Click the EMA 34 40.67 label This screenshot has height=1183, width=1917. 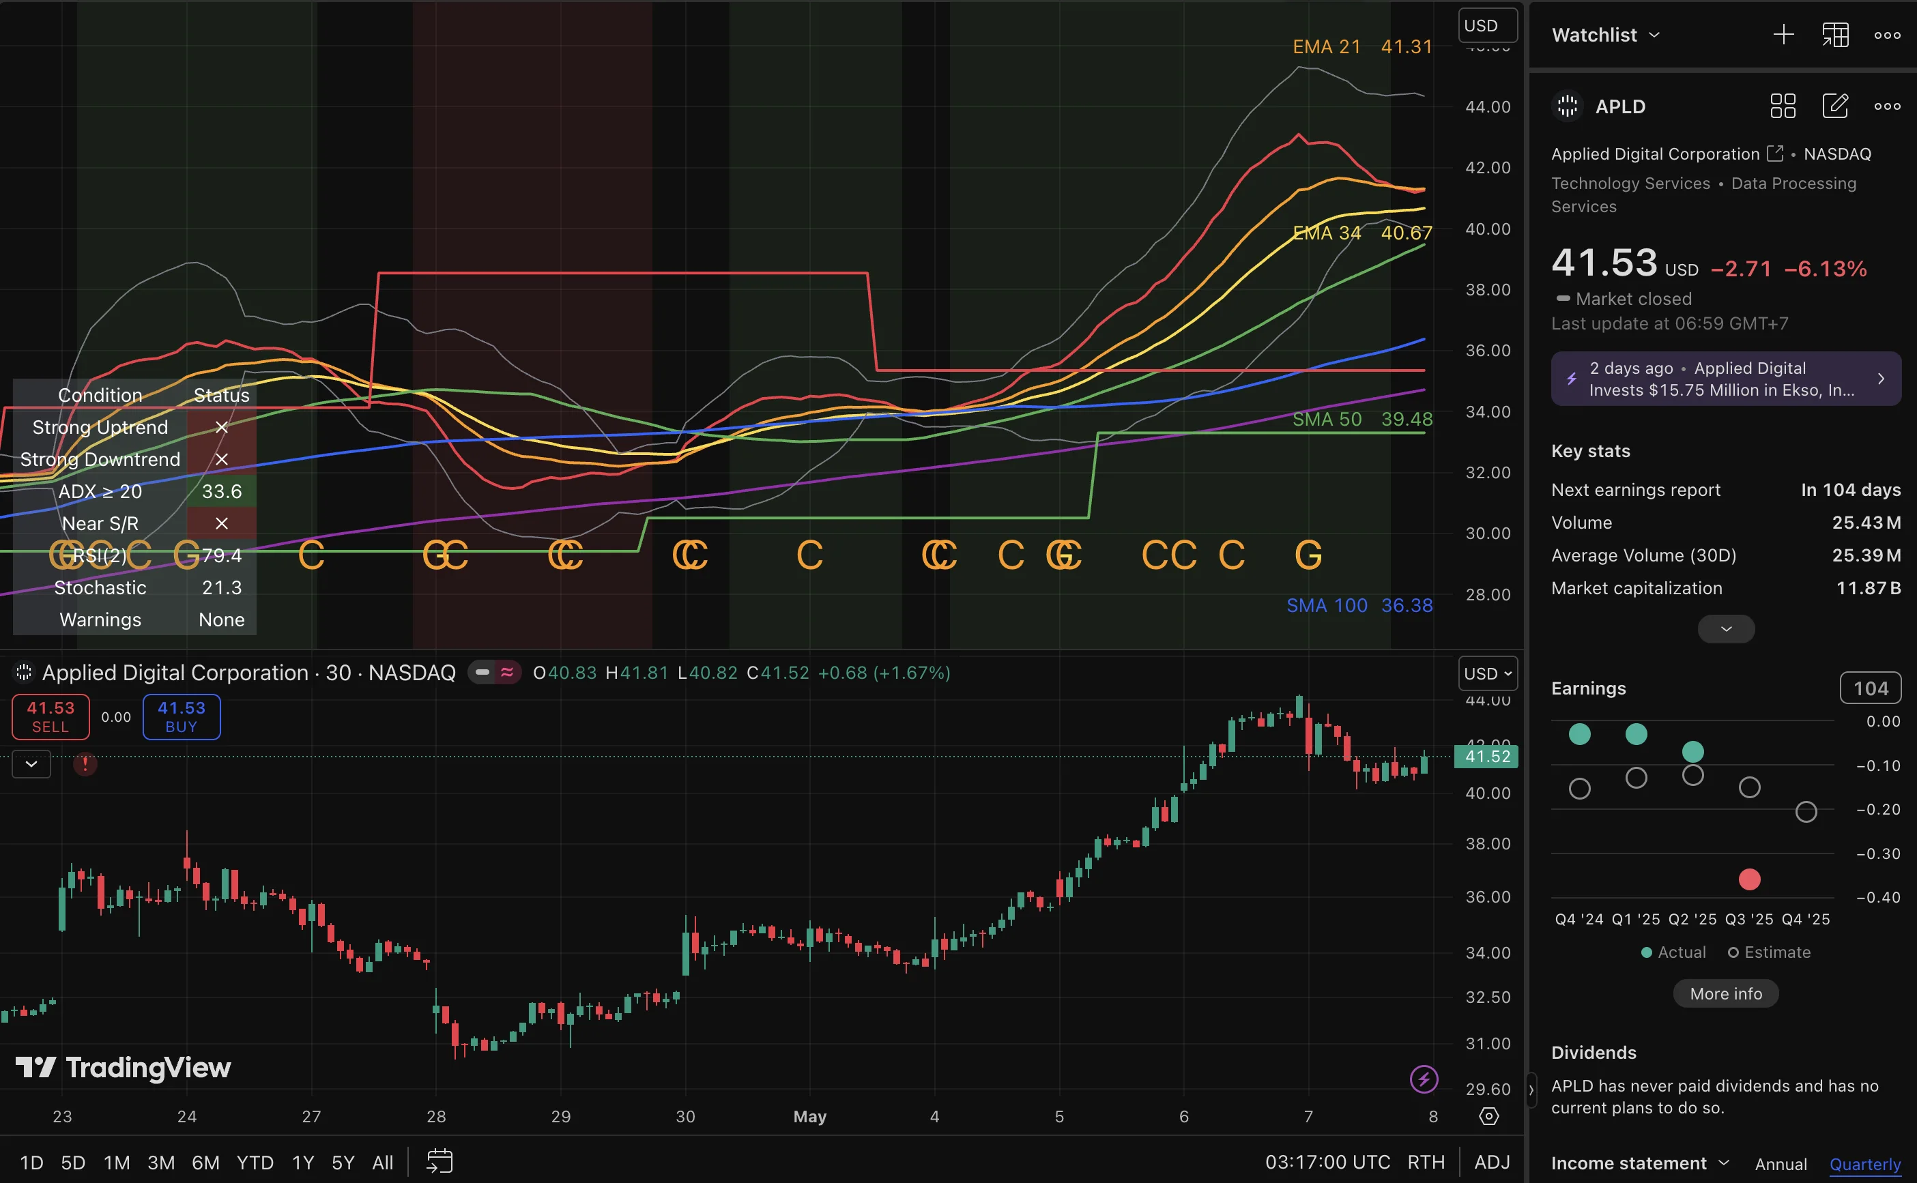pyautogui.click(x=1362, y=233)
